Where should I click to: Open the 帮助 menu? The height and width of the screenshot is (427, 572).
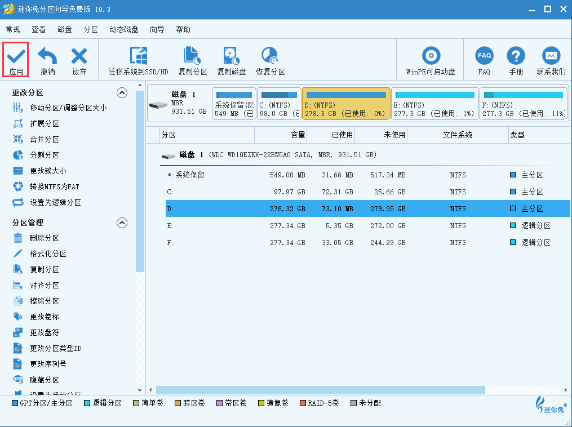183,29
